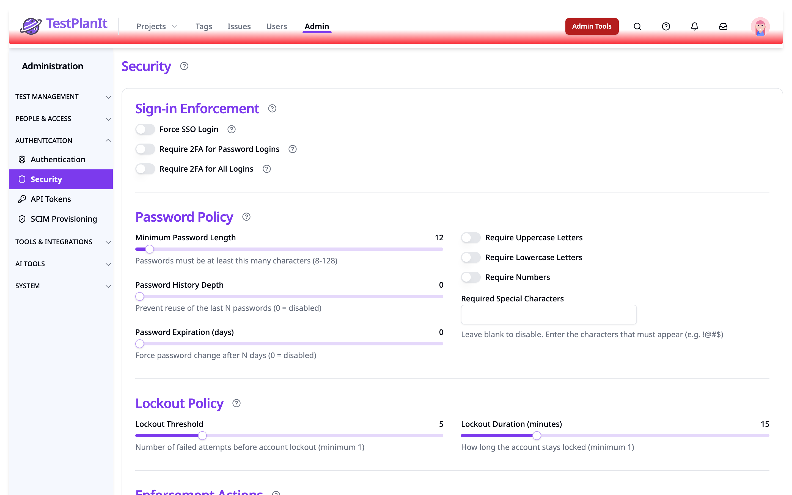Image resolution: width=792 pixels, height=495 pixels.
Task: Select the Admin tab
Action: [x=317, y=26]
